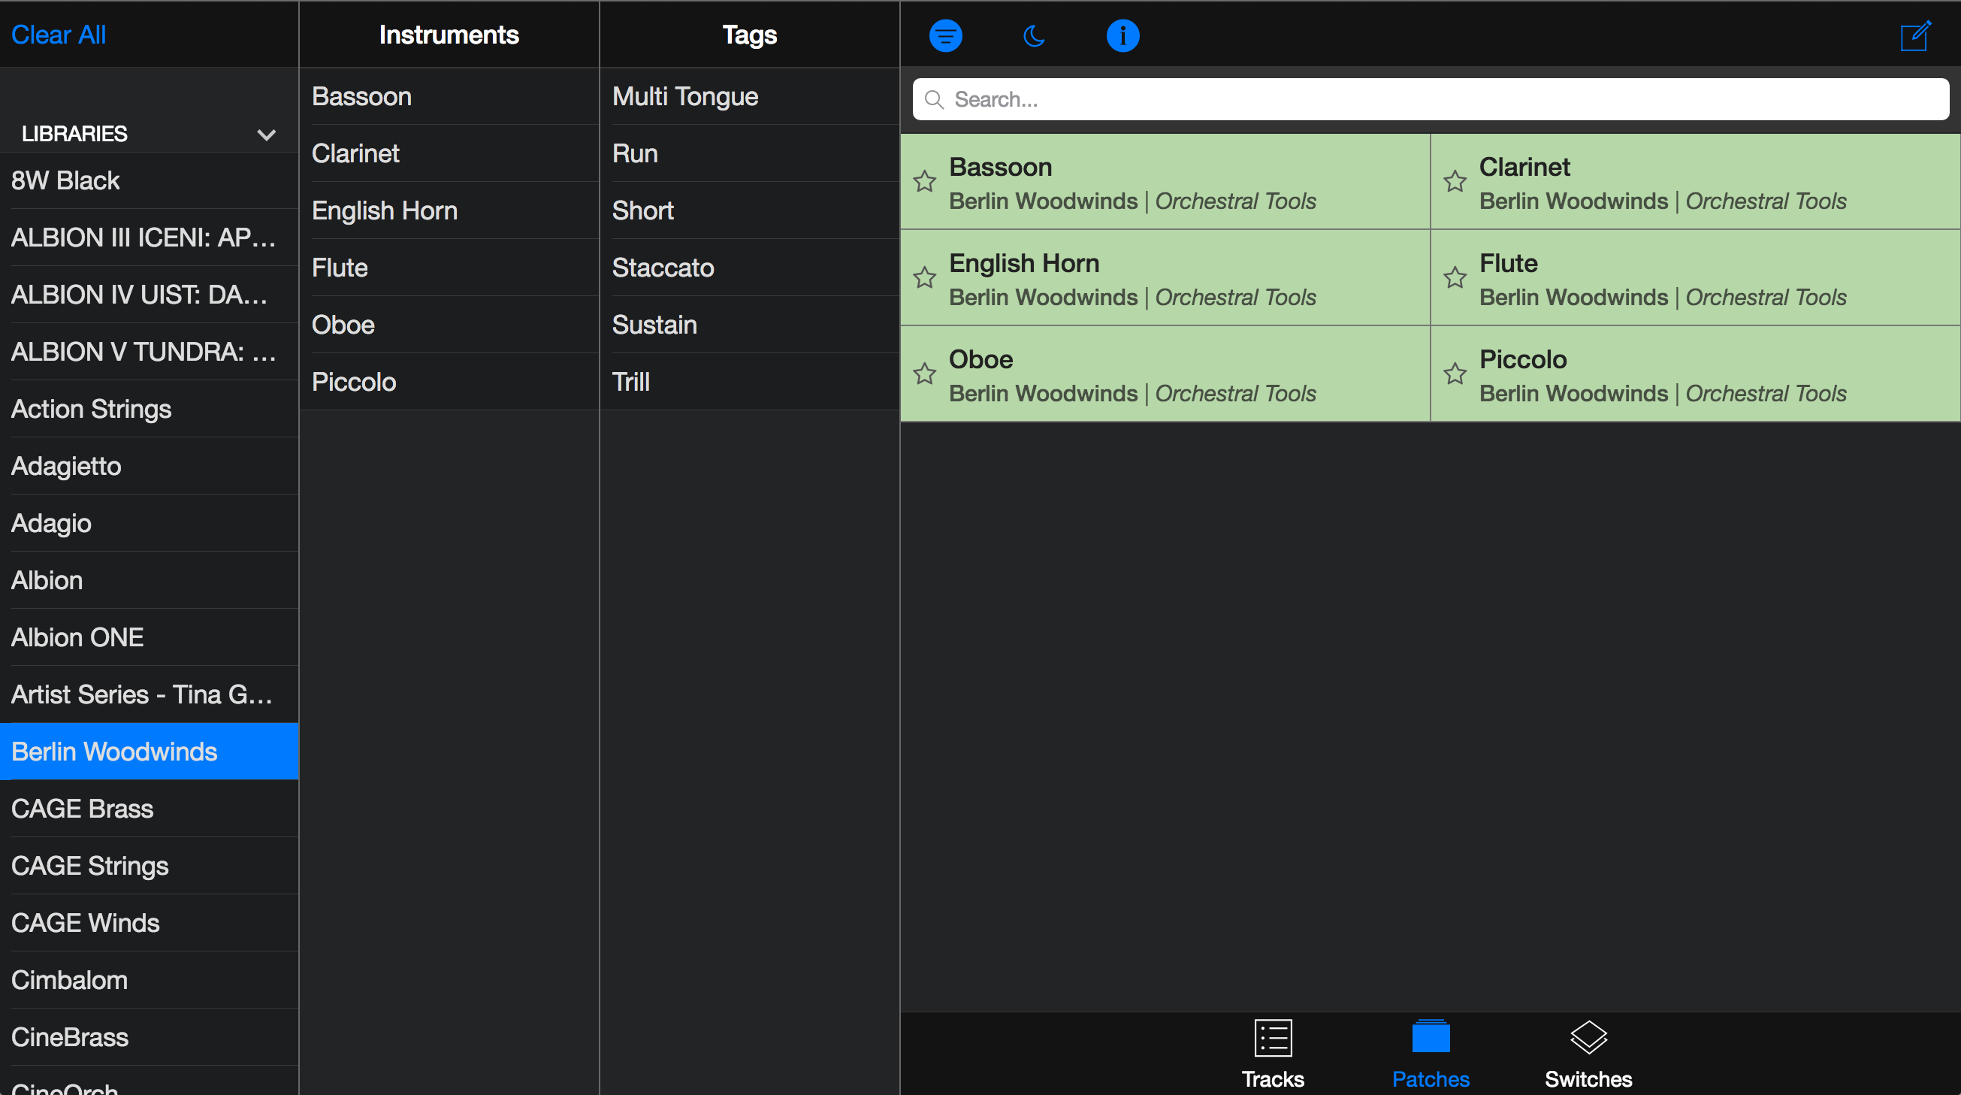
Task: Open the info icon panel
Action: [x=1122, y=35]
